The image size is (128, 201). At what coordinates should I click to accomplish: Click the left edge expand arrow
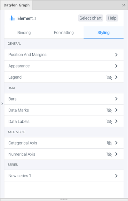pos(2,104)
